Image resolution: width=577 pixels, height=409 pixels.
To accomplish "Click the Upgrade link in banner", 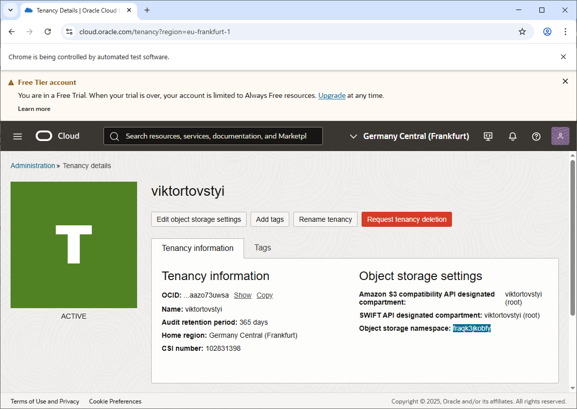I will (331, 95).
